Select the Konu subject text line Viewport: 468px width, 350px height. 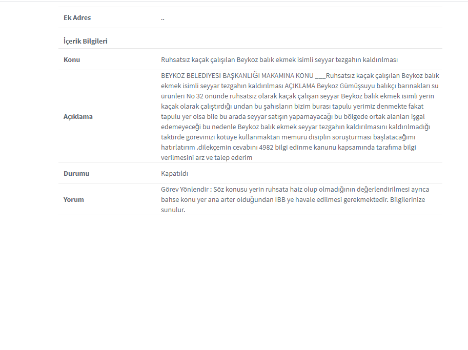tap(279, 59)
